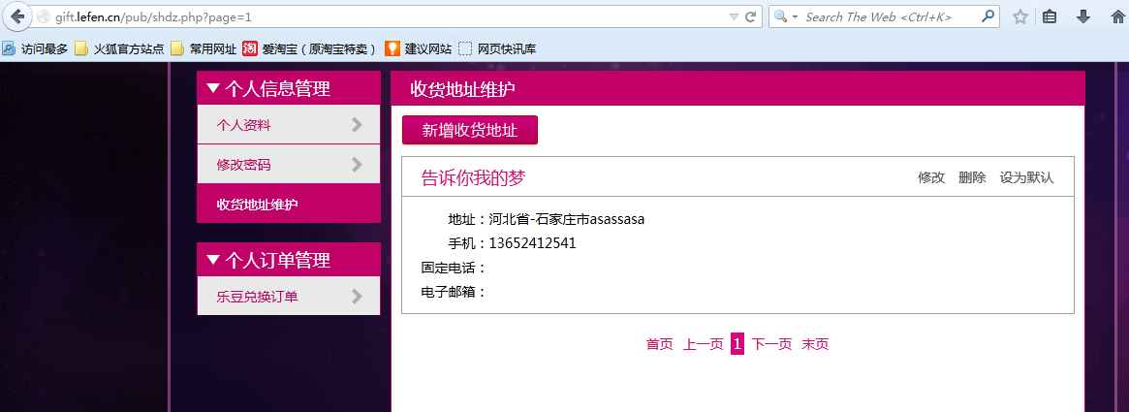Open the 访问最多 bookmark
The height and width of the screenshot is (412, 1129).
(35, 49)
